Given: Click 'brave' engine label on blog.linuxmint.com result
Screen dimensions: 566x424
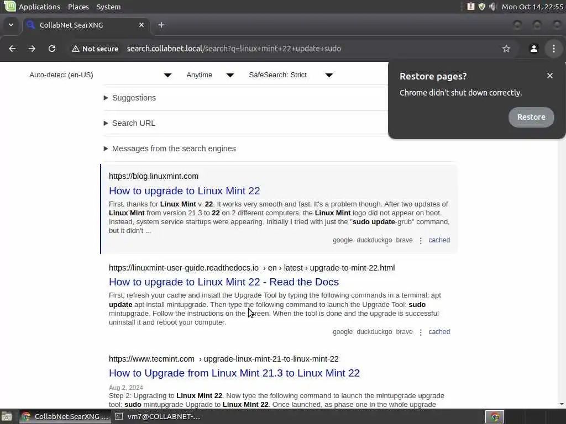Looking at the screenshot, I should 404,240.
